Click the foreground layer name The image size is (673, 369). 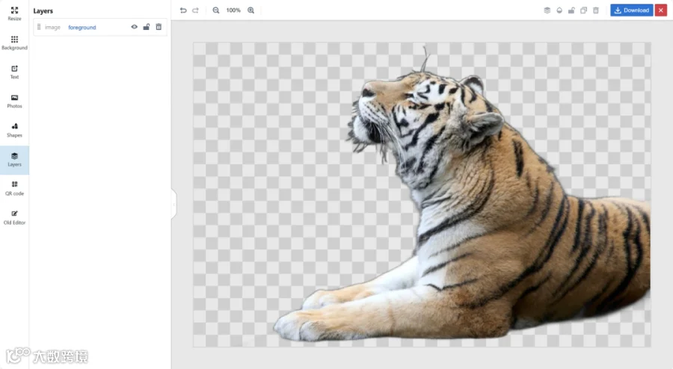coord(82,28)
